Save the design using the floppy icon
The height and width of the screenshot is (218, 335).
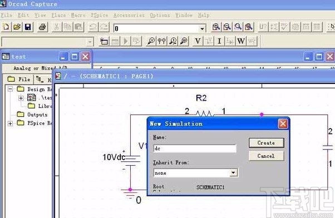click(28, 27)
